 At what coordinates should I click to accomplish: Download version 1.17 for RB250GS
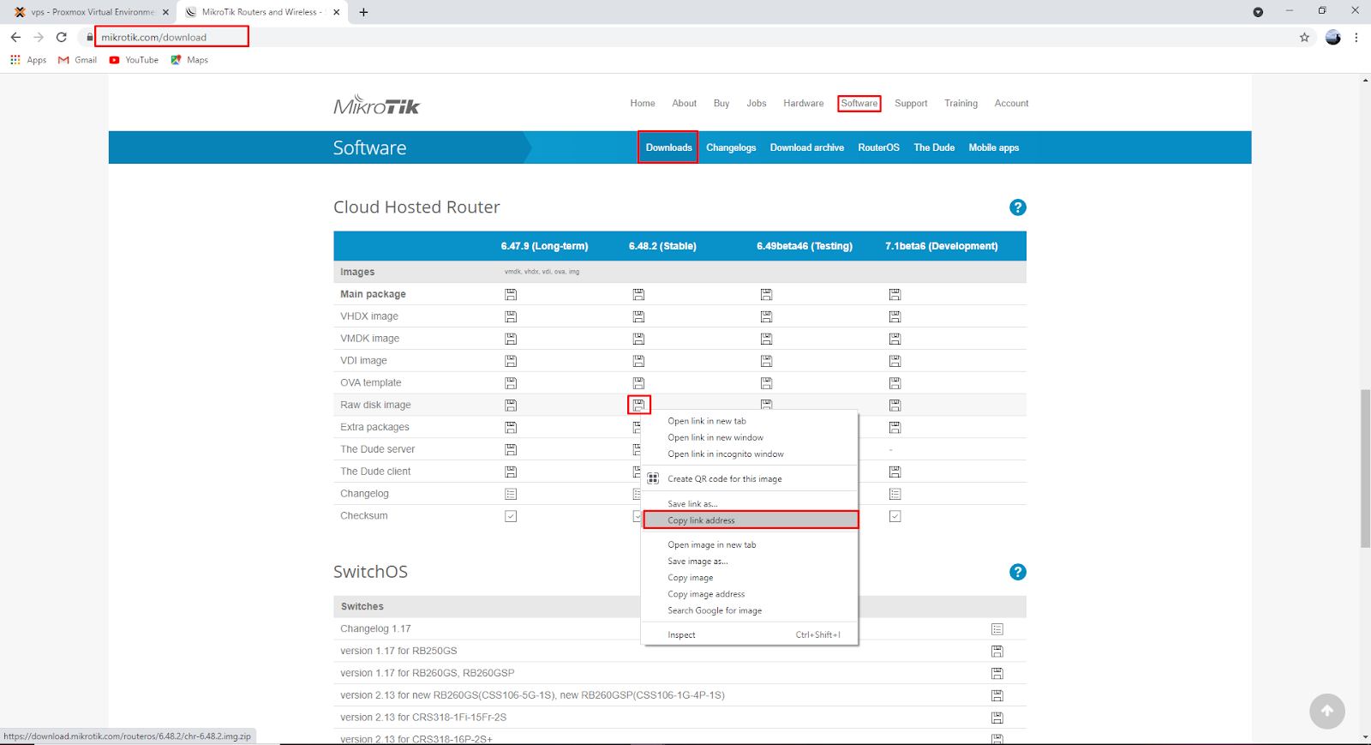click(997, 652)
